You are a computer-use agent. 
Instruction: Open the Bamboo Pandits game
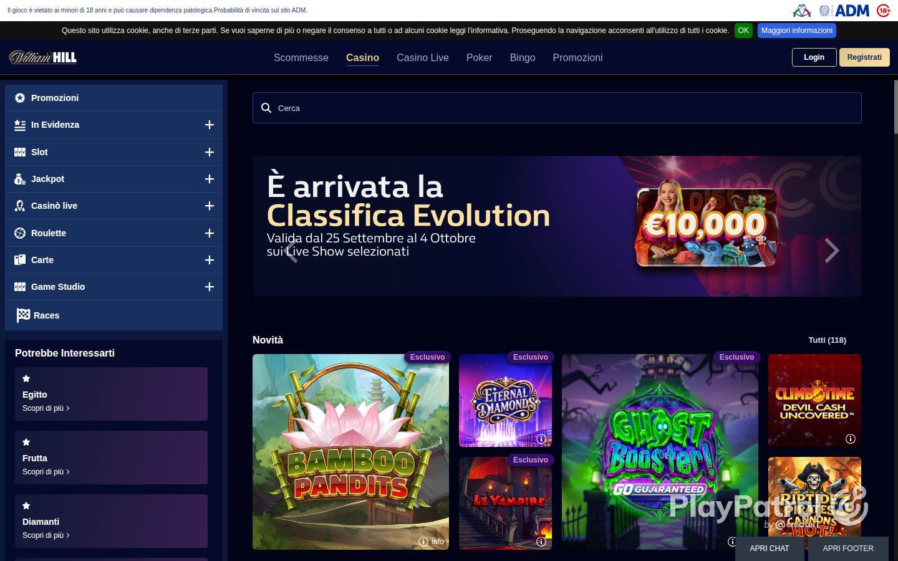point(350,452)
